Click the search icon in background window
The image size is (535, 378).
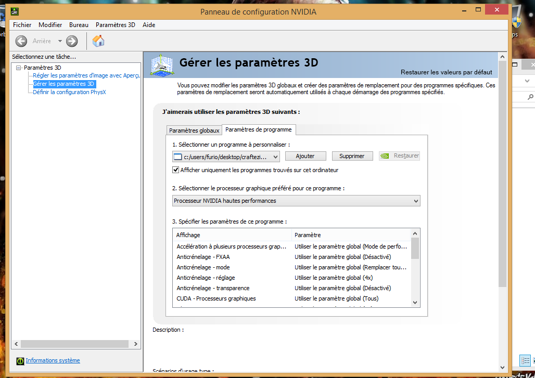pyautogui.click(x=530, y=97)
